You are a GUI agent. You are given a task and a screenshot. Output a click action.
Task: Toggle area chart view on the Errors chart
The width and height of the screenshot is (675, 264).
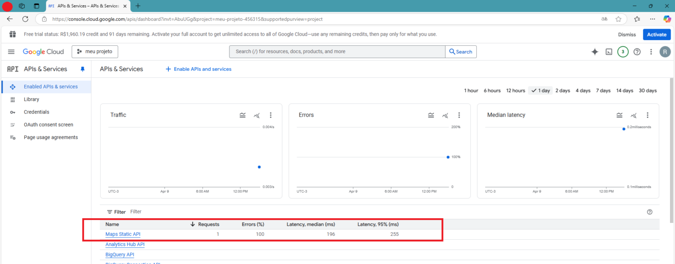point(431,115)
